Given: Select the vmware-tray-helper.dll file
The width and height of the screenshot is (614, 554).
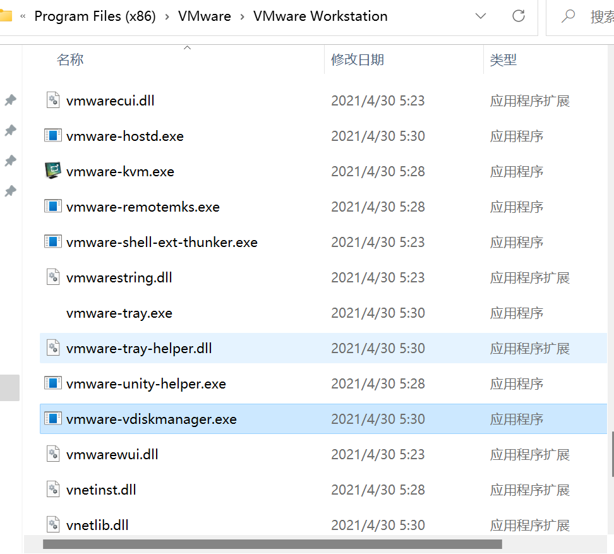Looking at the screenshot, I should point(138,347).
